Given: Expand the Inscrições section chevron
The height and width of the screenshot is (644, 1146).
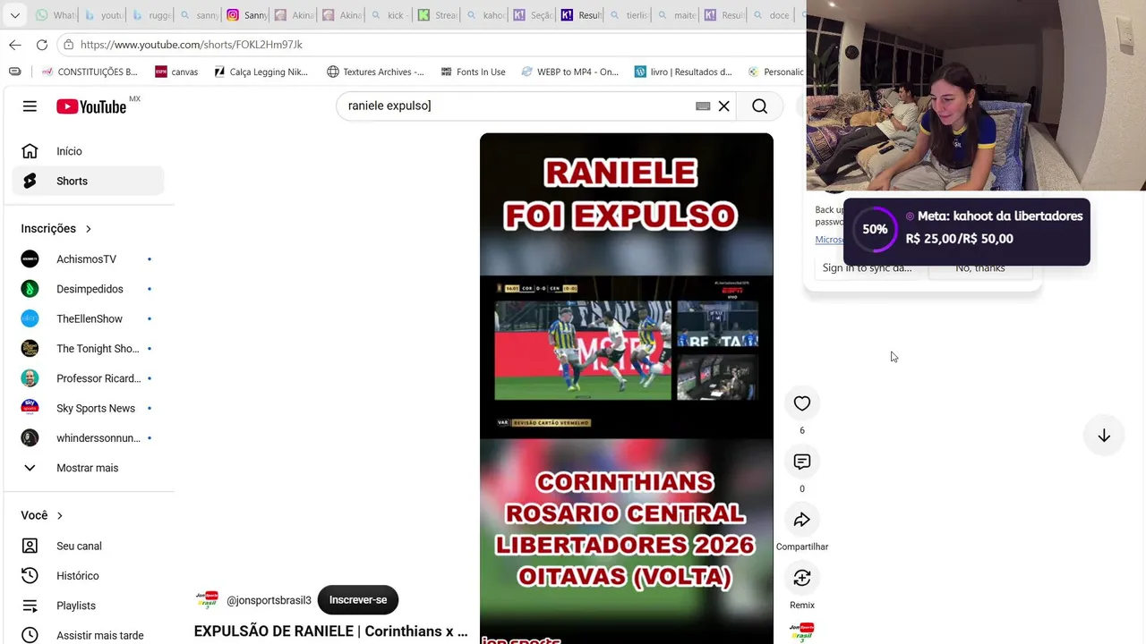Looking at the screenshot, I should click(88, 229).
